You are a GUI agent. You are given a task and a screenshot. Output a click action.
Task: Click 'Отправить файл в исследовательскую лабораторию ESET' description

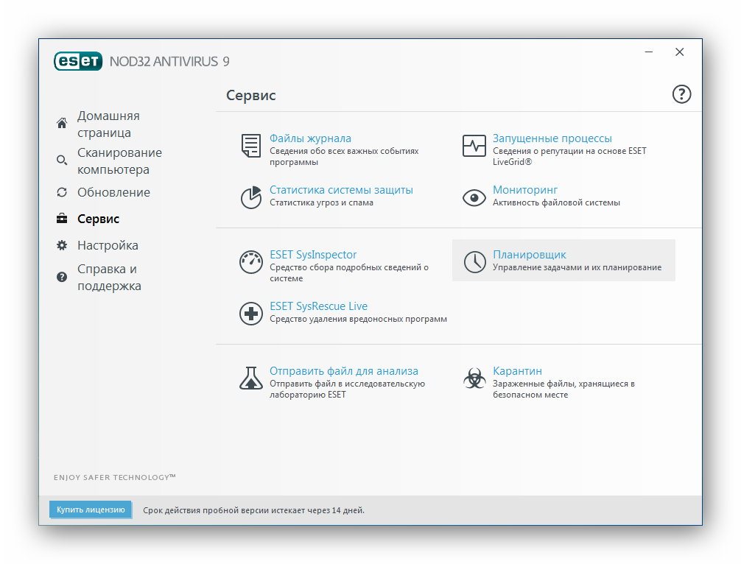click(x=348, y=389)
